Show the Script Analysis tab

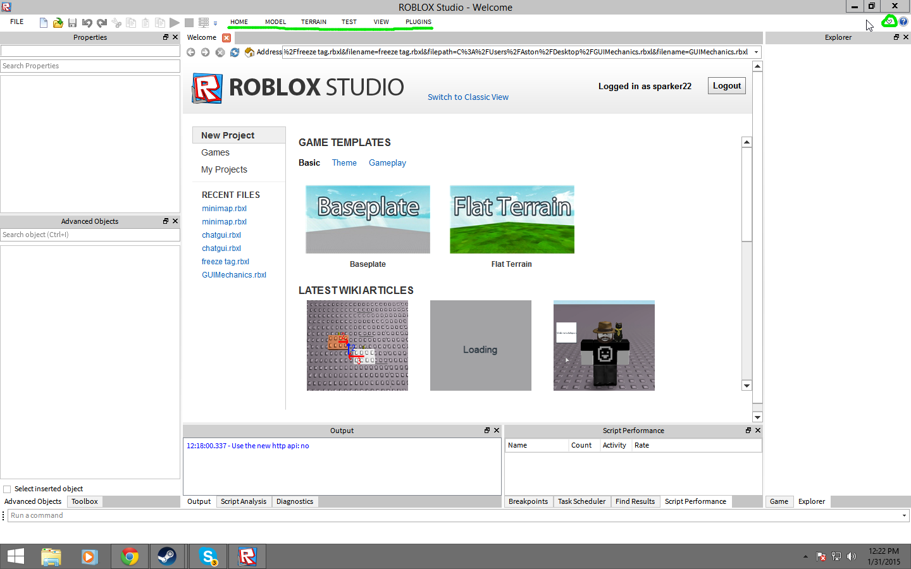244,501
